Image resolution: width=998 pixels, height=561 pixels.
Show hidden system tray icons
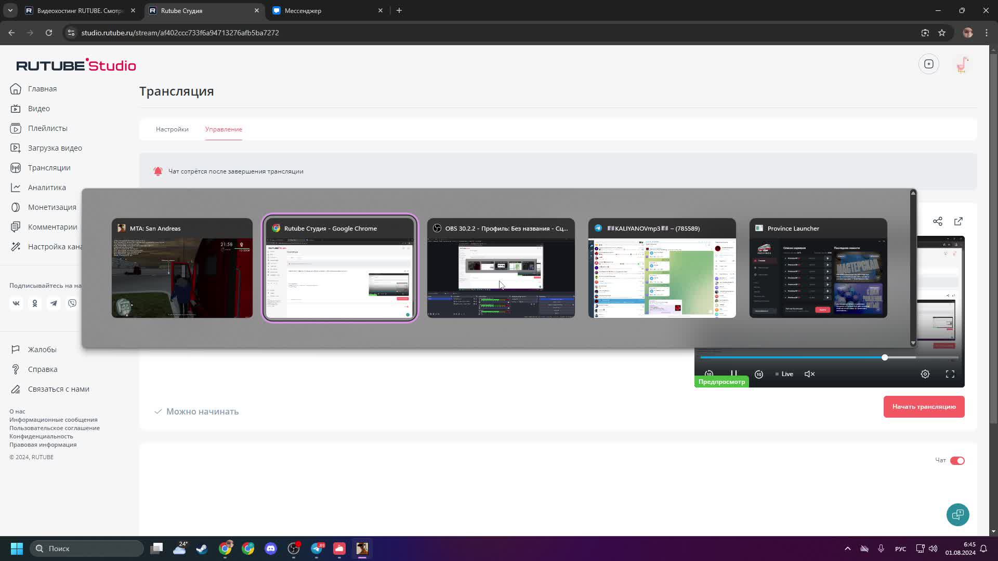847,549
